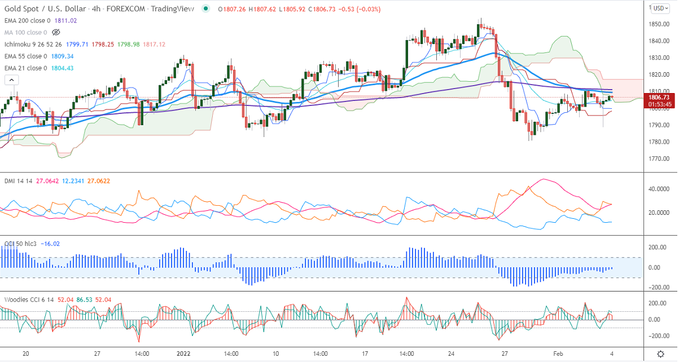Click the 1840.00 price axis label
Viewport: 679px width, 362px height.
click(x=659, y=41)
